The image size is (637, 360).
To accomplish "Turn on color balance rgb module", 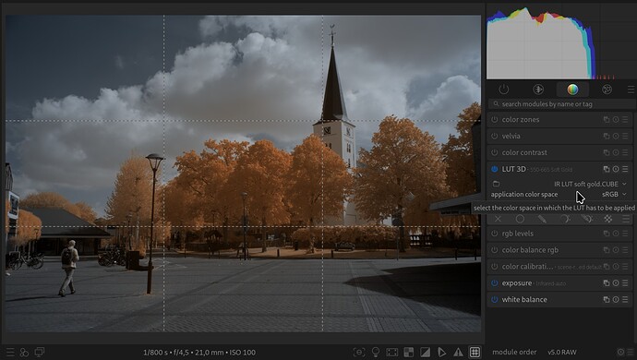I will tap(495, 250).
